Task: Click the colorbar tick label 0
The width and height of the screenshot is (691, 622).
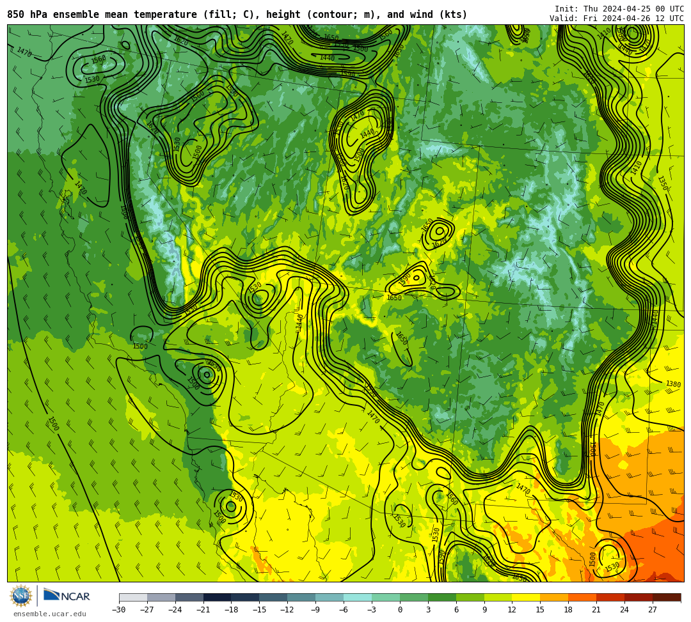Action: tap(400, 610)
